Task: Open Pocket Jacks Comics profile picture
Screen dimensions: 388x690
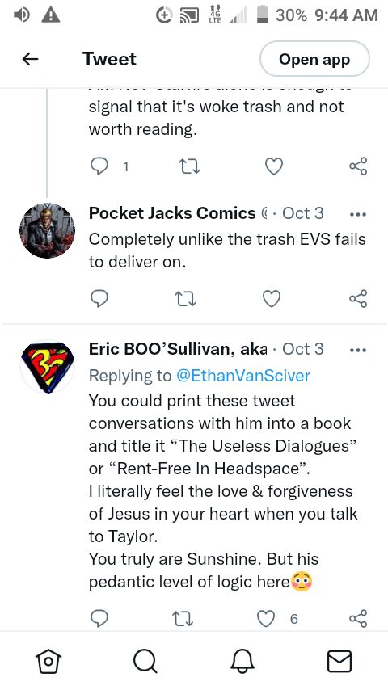Action: click(47, 230)
